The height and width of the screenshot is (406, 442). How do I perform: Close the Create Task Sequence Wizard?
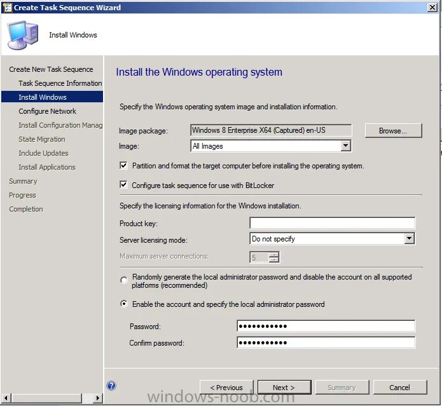coord(432,8)
